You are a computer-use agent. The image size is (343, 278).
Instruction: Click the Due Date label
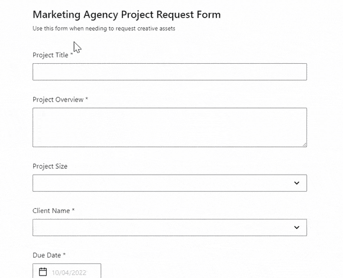tap(47, 255)
